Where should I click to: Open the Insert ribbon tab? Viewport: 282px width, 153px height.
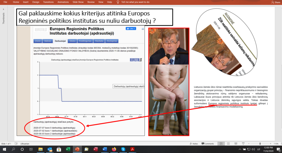pyautogui.click(x=26, y=2)
